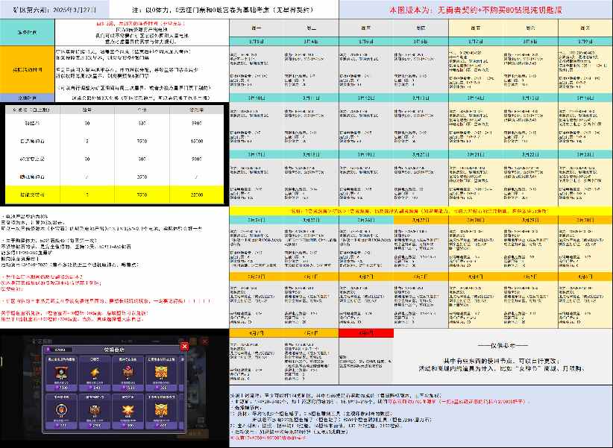Click the 2700 price button in bottom row

[x=95, y=425]
